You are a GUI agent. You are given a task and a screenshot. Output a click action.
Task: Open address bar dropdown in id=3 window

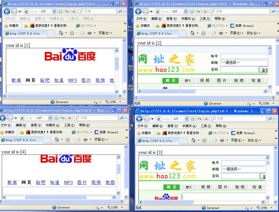click(x=187, y=119)
